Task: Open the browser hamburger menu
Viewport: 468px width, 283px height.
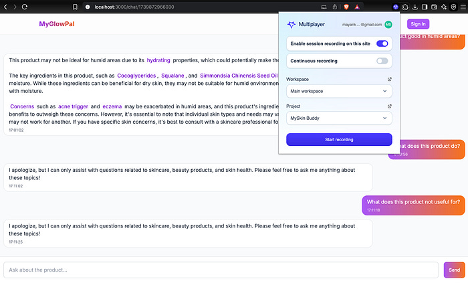Action: [x=463, y=7]
